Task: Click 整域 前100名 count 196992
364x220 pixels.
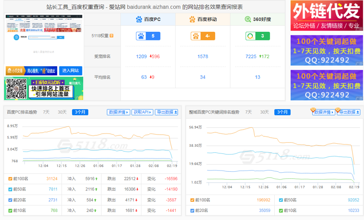Action: click(263, 200)
